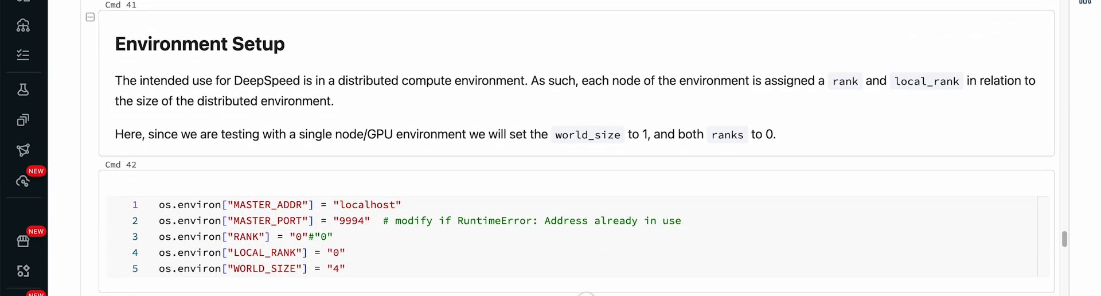Click the notebook vertical scrollbar thumb
The height and width of the screenshot is (296, 1101).
pos(1064,239)
